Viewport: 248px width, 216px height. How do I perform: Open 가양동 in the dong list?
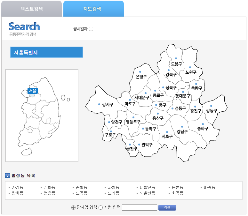(x=17, y=187)
